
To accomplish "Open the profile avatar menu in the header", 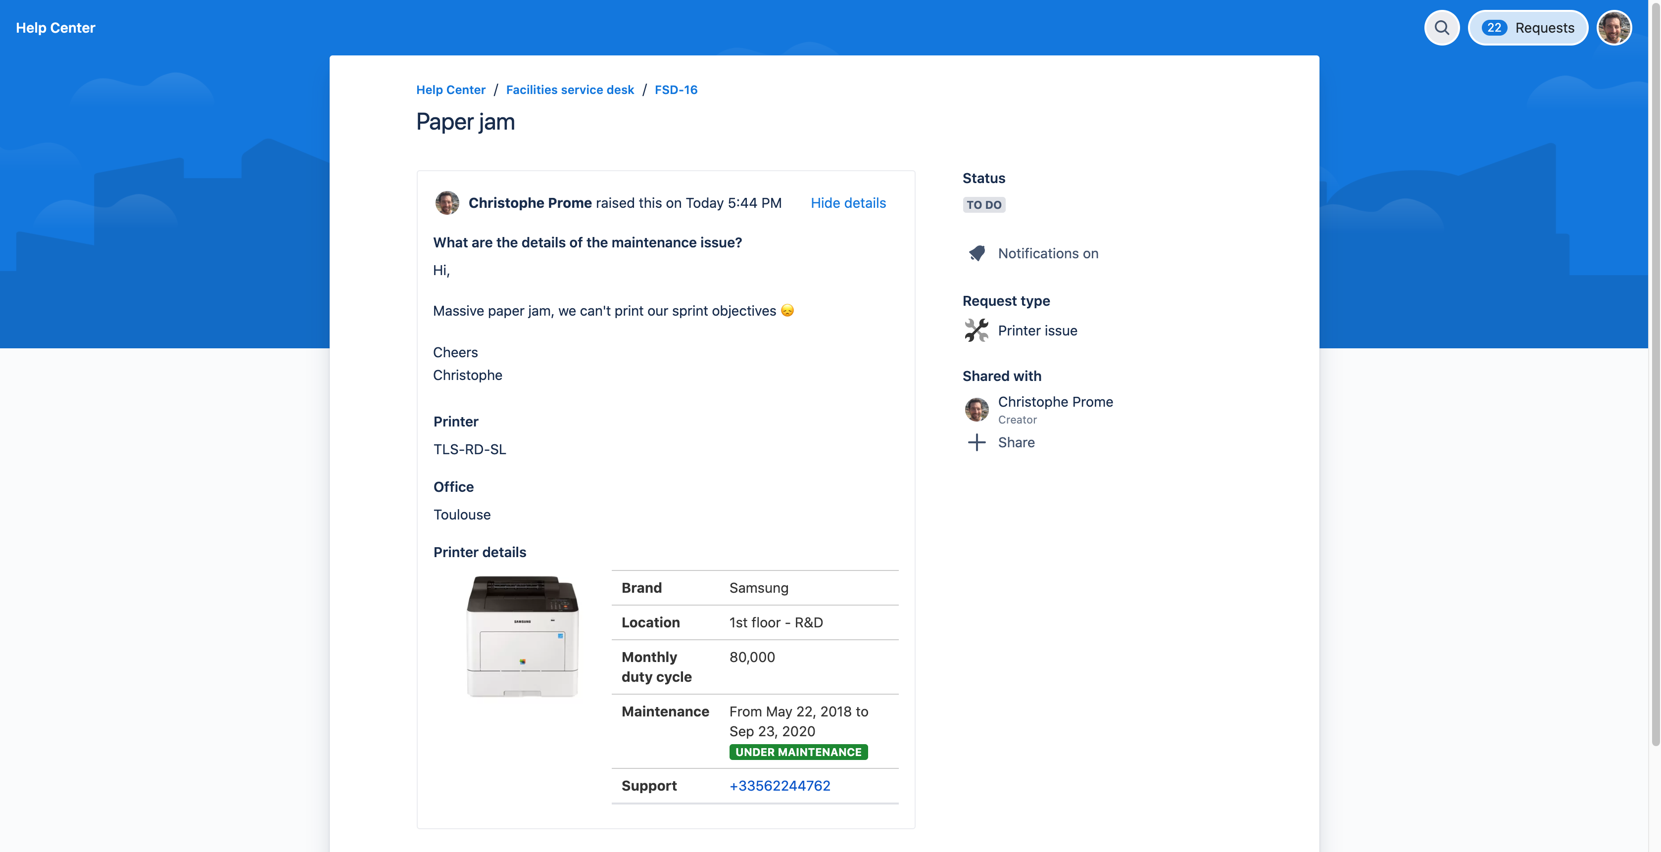I will [1613, 28].
